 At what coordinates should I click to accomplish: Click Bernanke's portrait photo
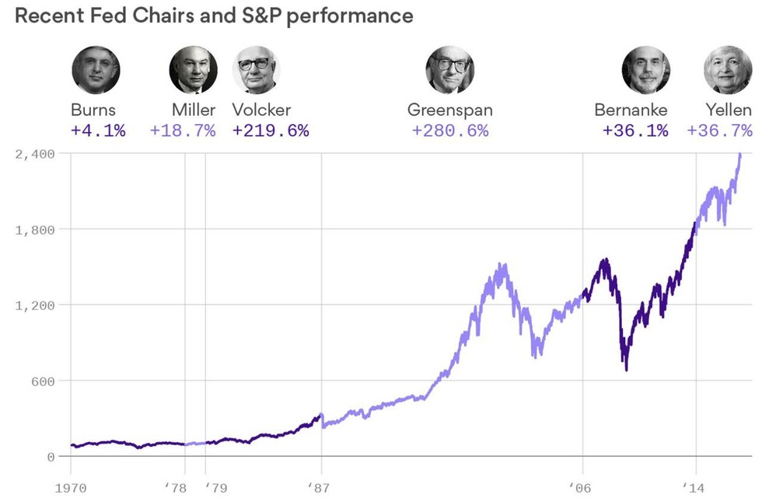click(645, 70)
